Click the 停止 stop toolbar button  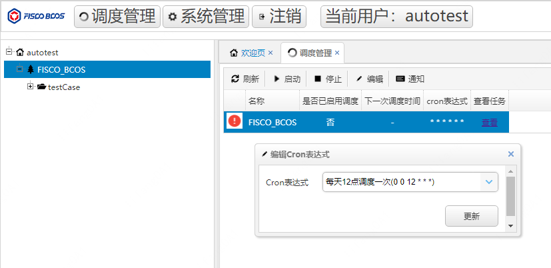coord(328,79)
